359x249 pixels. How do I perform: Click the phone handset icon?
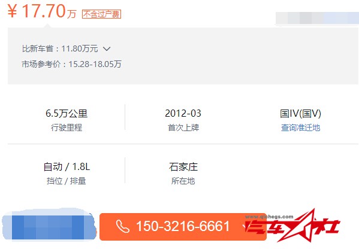click(x=122, y=226)
